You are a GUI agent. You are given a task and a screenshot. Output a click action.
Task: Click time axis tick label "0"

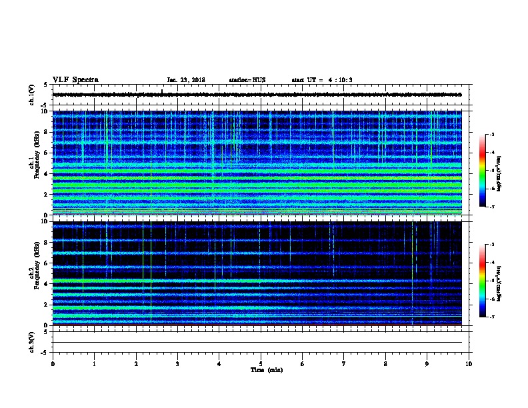pyautogui.click(x=53, y=363)
